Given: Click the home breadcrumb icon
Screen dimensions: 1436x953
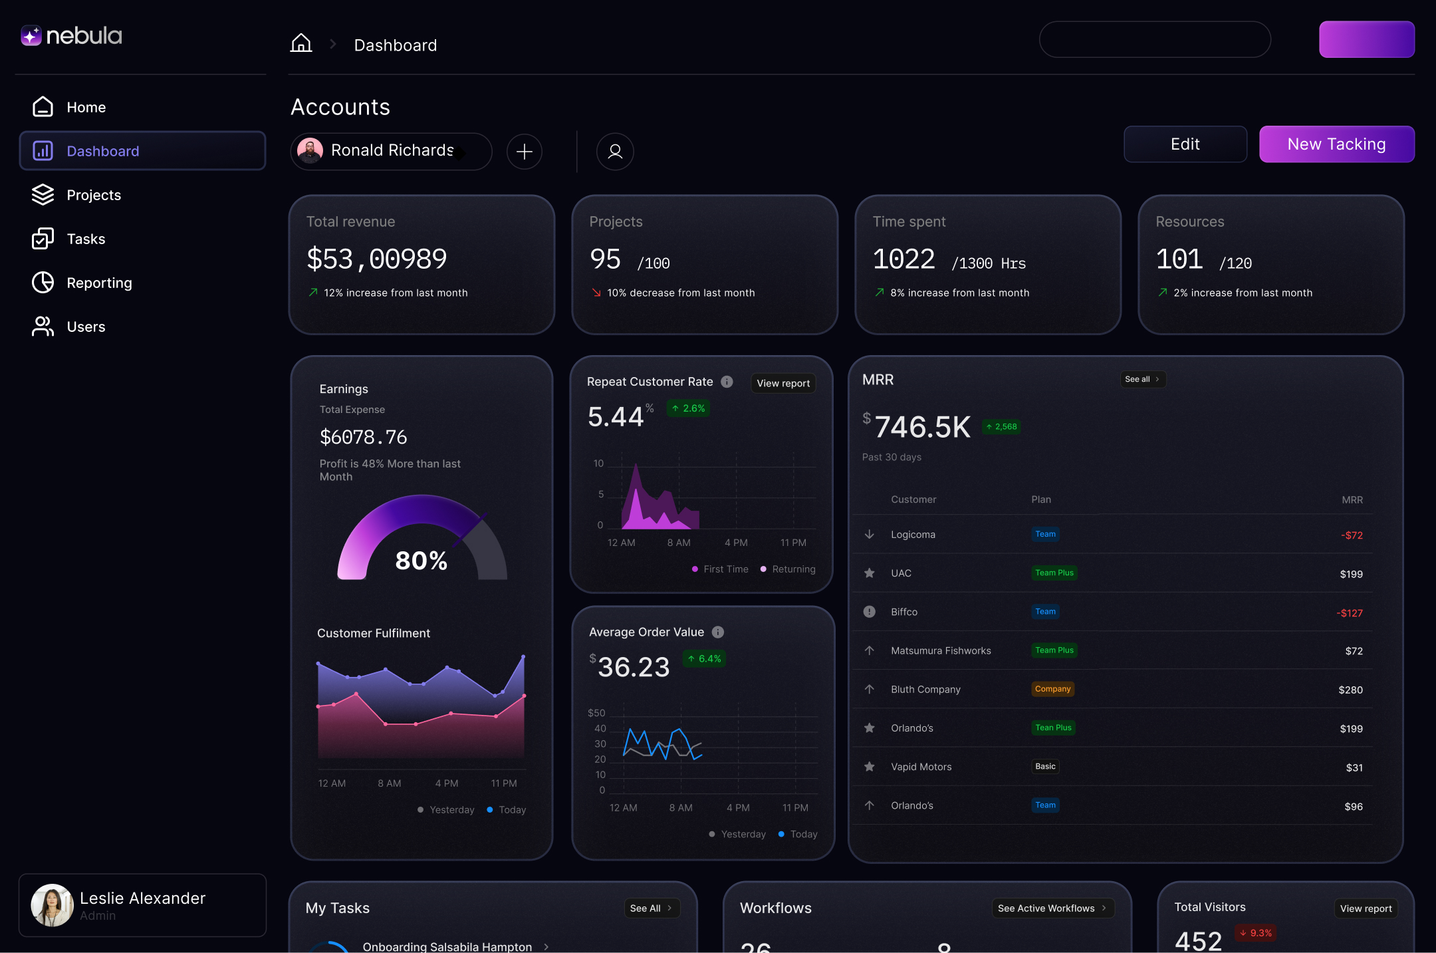Looking at the screenshot, I should 301,44.
